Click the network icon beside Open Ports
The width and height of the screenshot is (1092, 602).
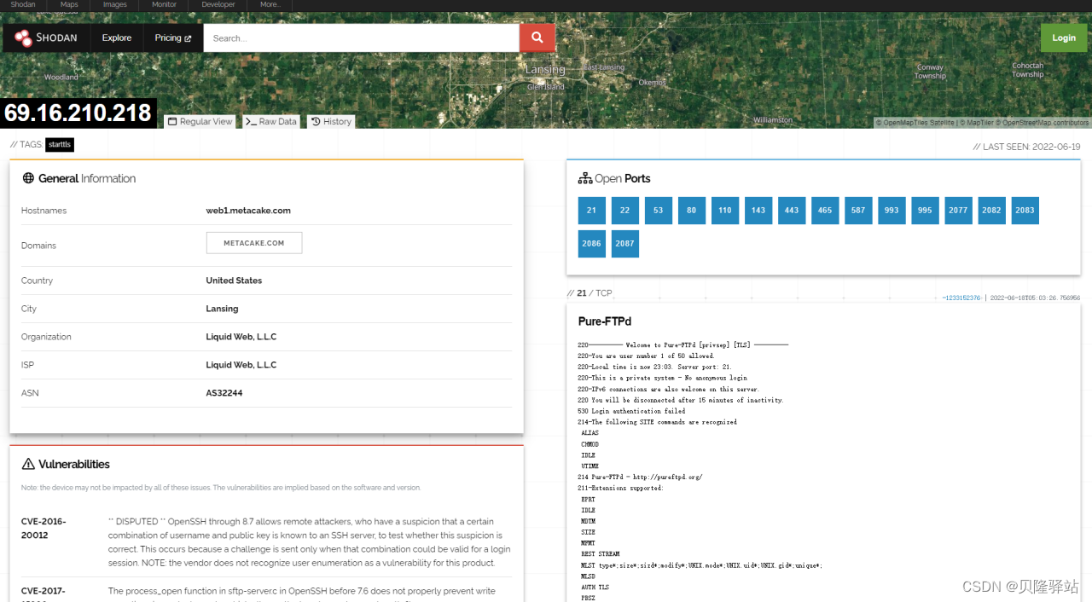[585, 178]
